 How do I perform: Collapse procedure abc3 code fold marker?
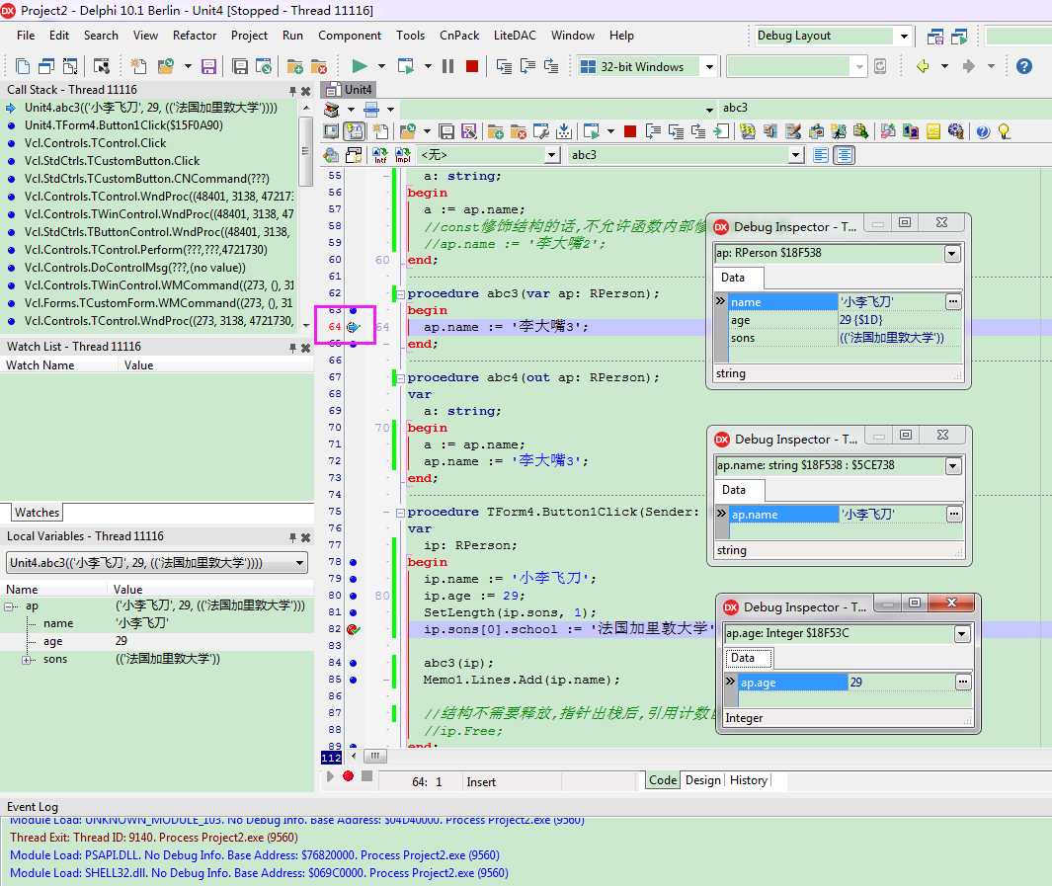click(x=400, y=293)
